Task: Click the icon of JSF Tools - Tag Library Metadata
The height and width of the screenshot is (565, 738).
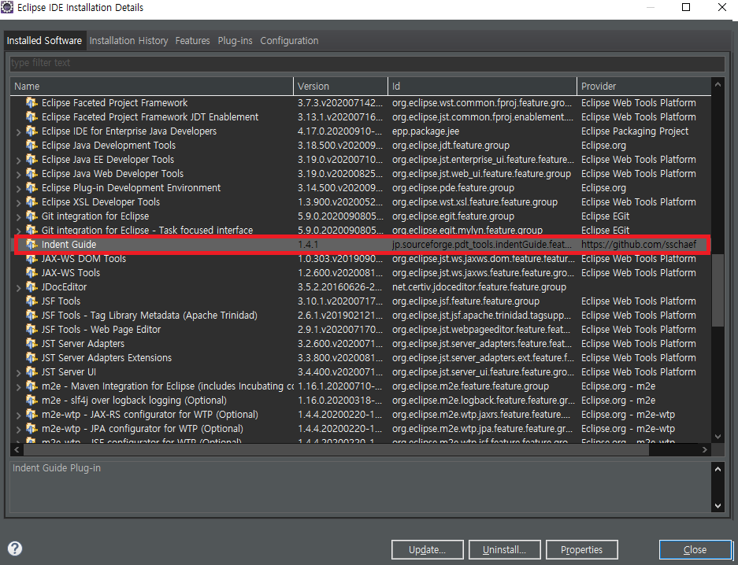Action: click(x=32, y=316)
